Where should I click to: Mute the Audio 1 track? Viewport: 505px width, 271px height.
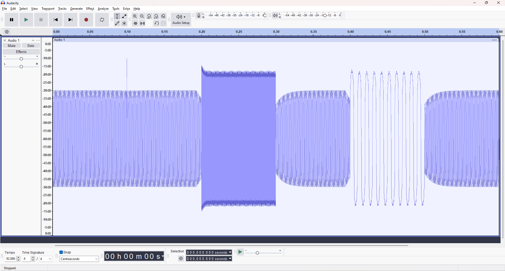coord(11,45)
